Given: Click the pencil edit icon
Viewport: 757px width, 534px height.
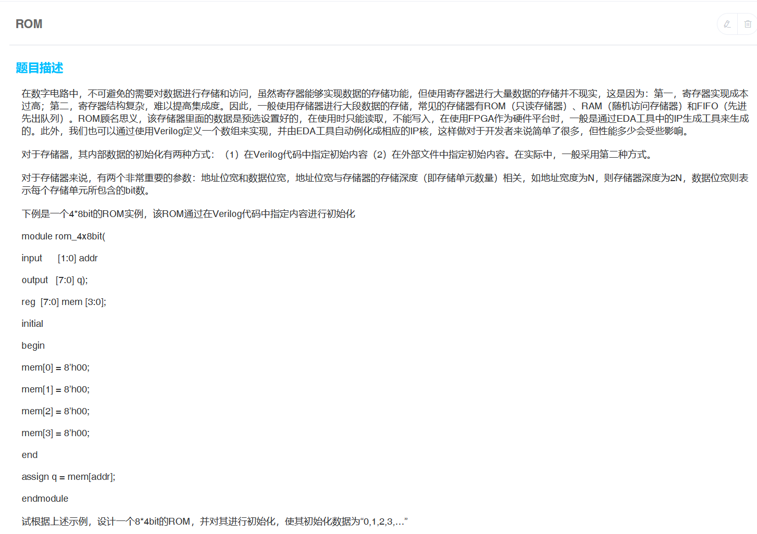Looking at the screenshot, I should [x=727, y=24].
